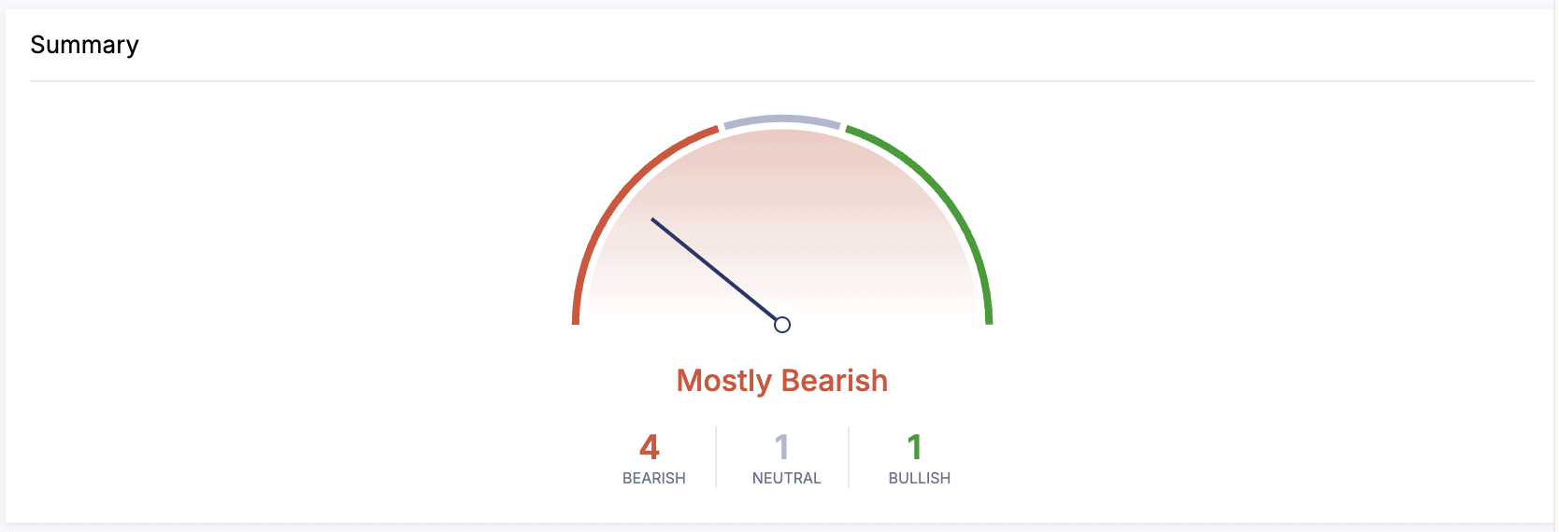Viewport: 1559px width, 532px height.
Task: Click the needle's circular pivot point
Action: 782,325
